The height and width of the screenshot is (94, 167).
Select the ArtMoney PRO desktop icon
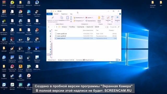click(29, 68)
